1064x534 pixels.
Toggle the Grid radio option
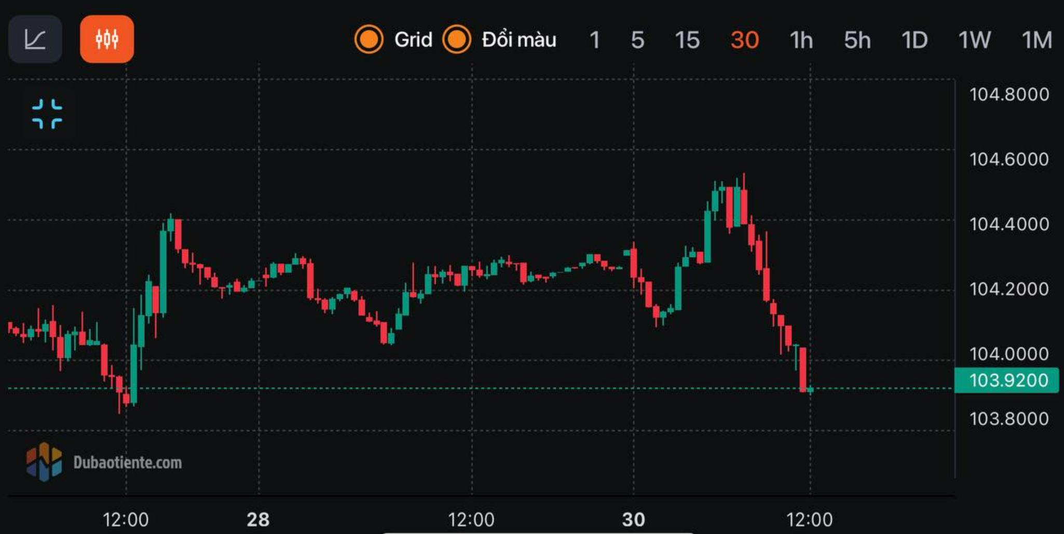(x=369, y=39)
